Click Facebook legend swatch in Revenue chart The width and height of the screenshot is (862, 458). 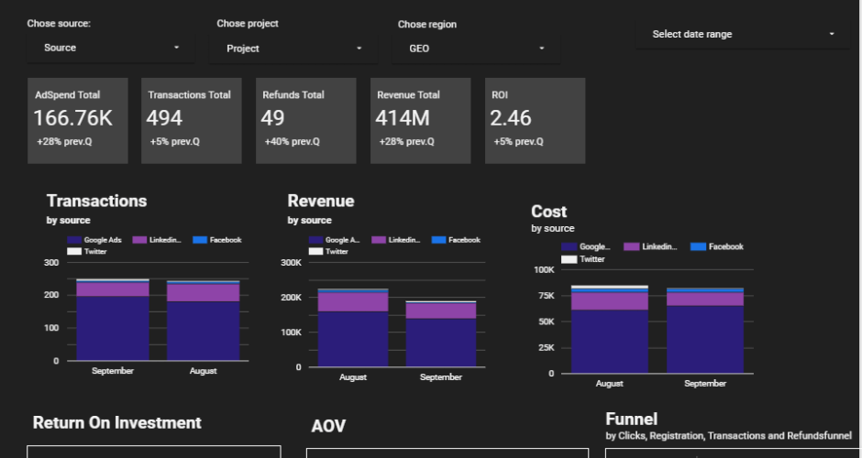437,240
